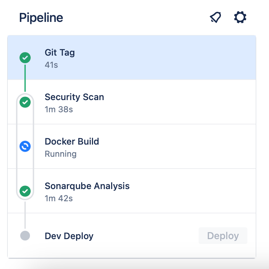Click the Running status under Docker Build
Image resolution: width=269 pixels, height=269 pixels.
point(61,154)
